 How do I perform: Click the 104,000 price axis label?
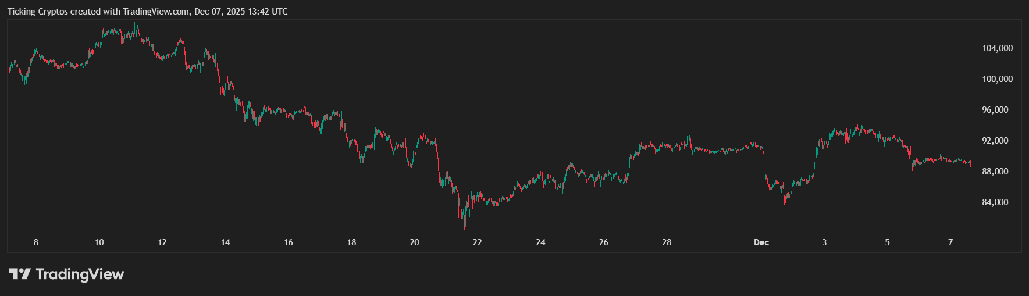(997, 48)
